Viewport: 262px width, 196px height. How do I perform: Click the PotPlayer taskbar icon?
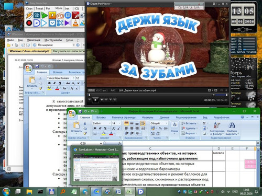[140, 192]
